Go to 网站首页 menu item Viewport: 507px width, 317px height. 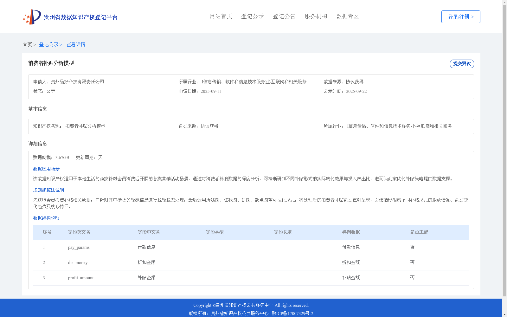221,16
